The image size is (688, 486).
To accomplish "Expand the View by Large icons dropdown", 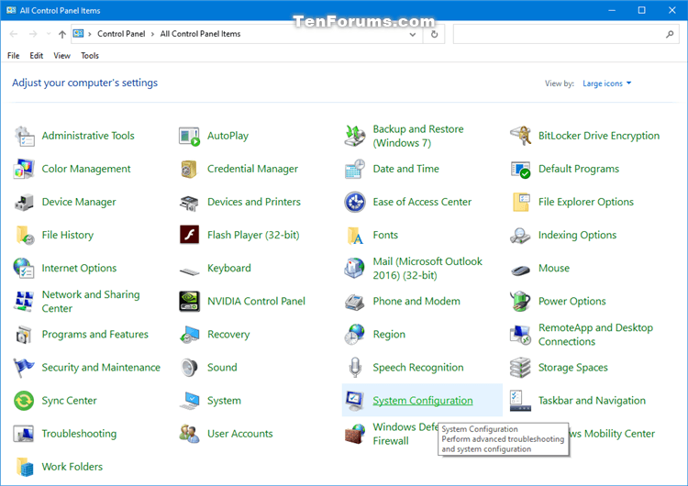I will click(x=607, y=83).
